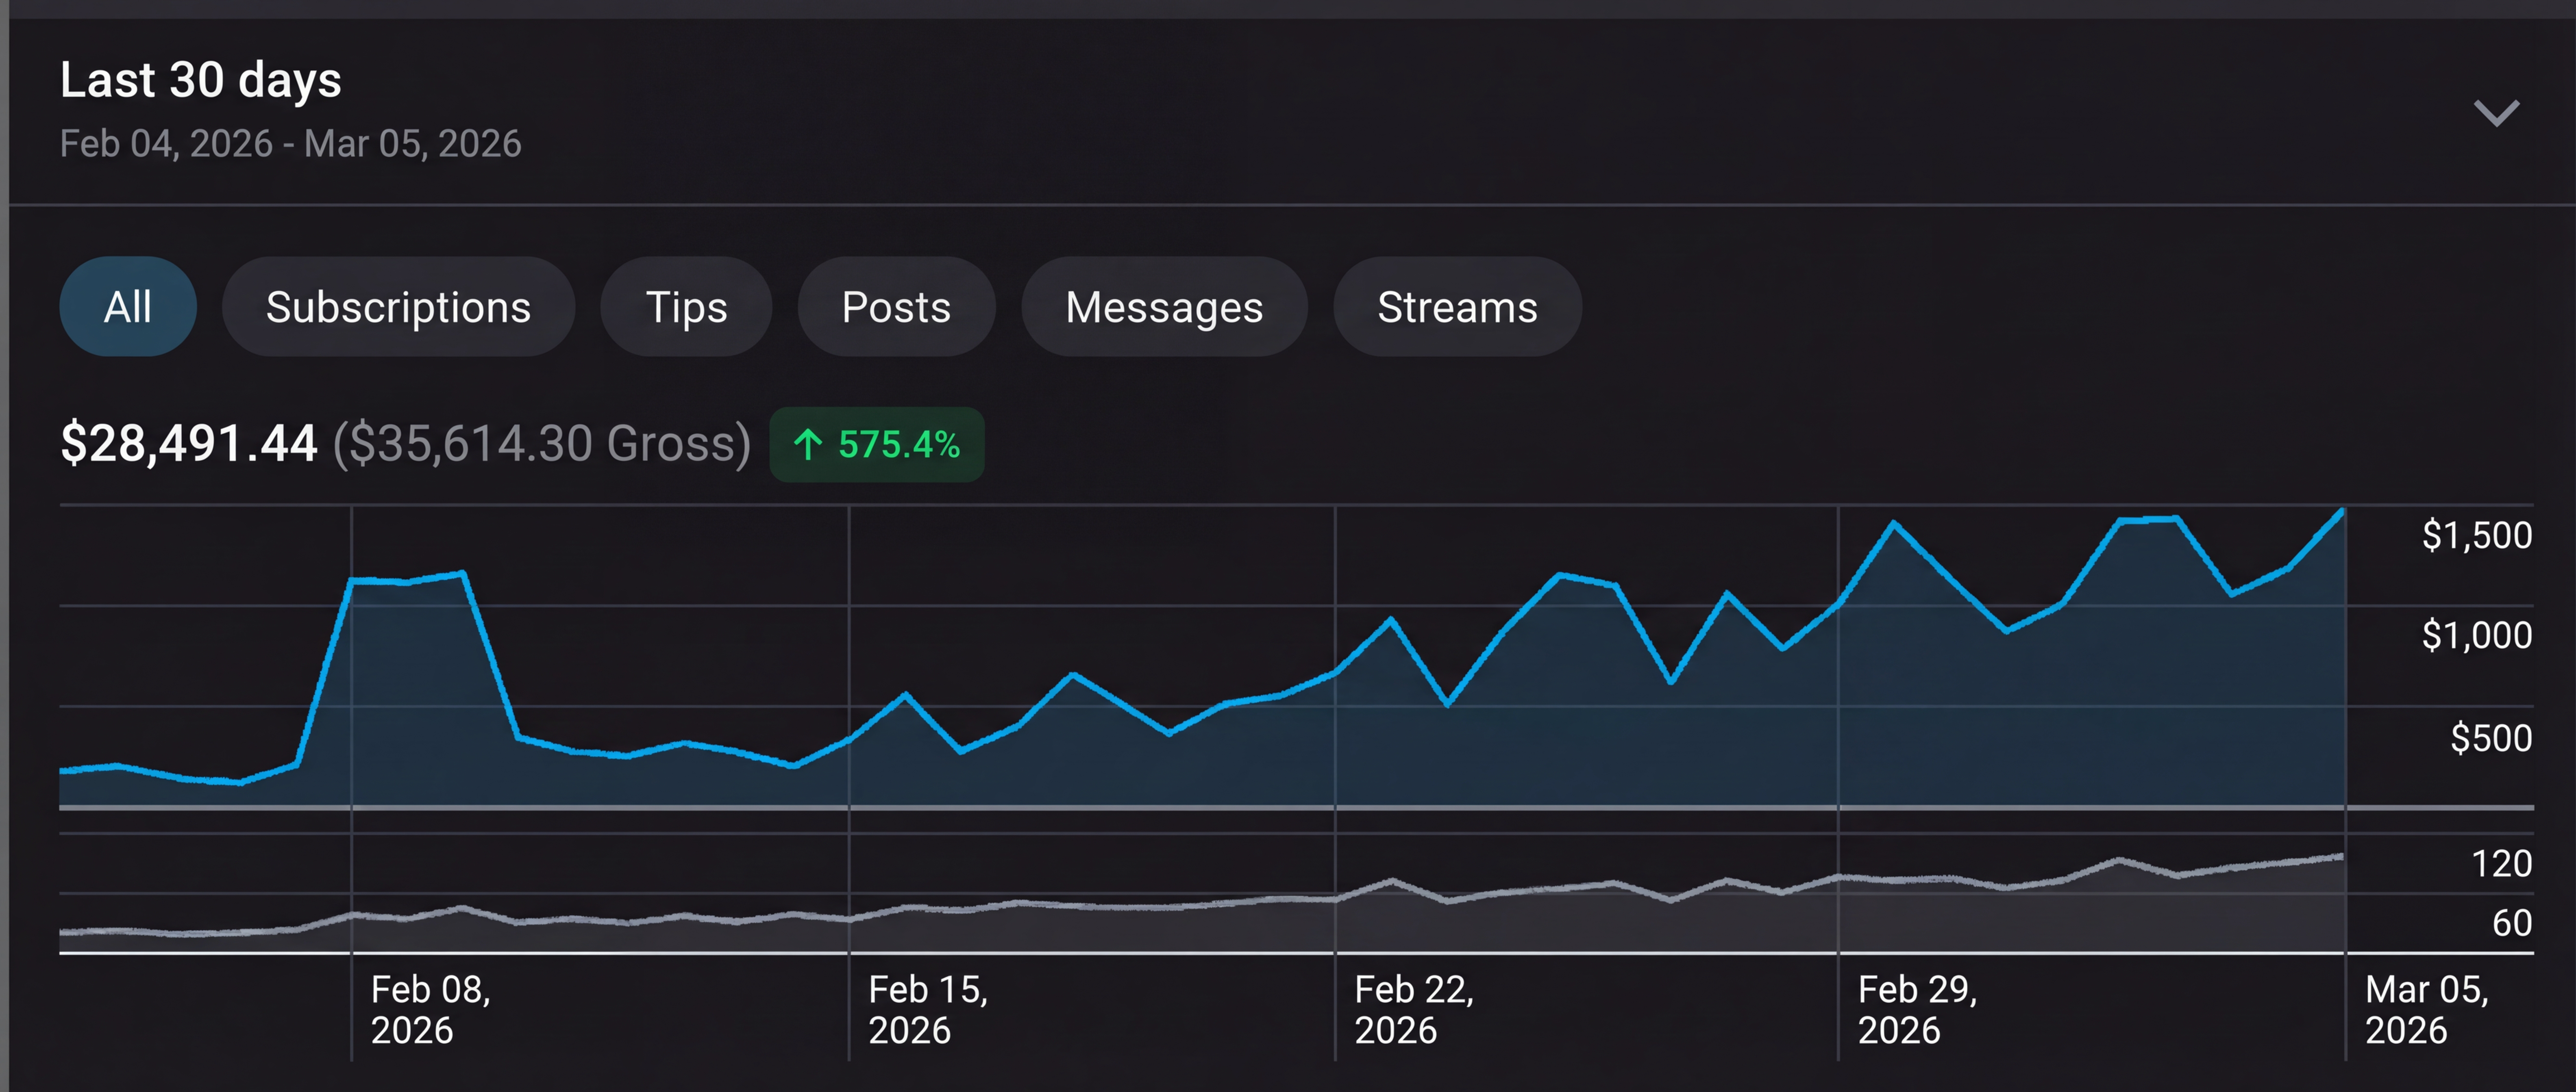Select the Feb 29, 2026 axis marker
This screenshot has height=1092, width=2576.
[1917, 1009]
